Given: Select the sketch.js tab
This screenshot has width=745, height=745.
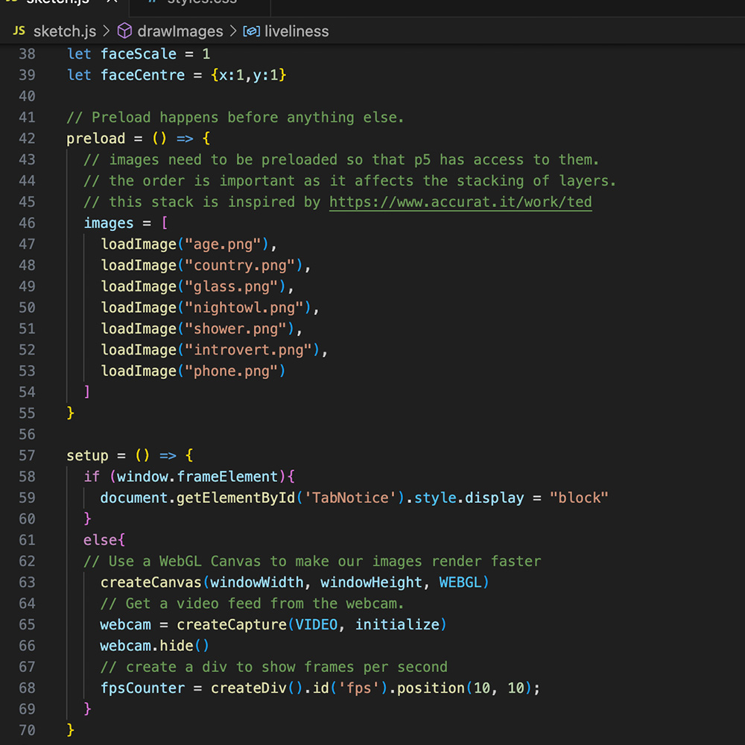Looking at the screenshot, I should pos(63,1).
